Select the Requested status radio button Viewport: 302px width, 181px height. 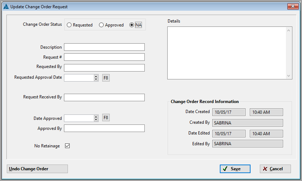69,25
